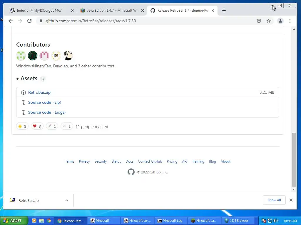This screenshot has height=225, width=301.
Task: Launch Windows Media Player from quick launch
Action: pyautogui.click(x=34, y=221)
